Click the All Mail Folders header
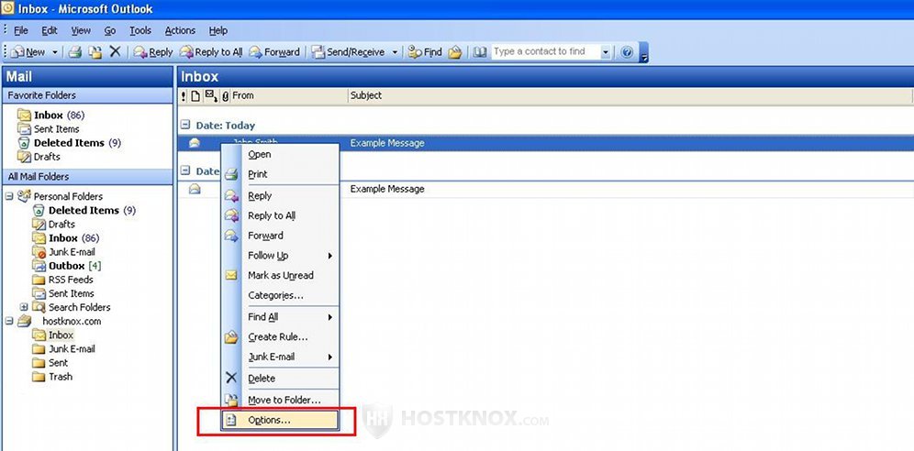 [x=87, y=177]
